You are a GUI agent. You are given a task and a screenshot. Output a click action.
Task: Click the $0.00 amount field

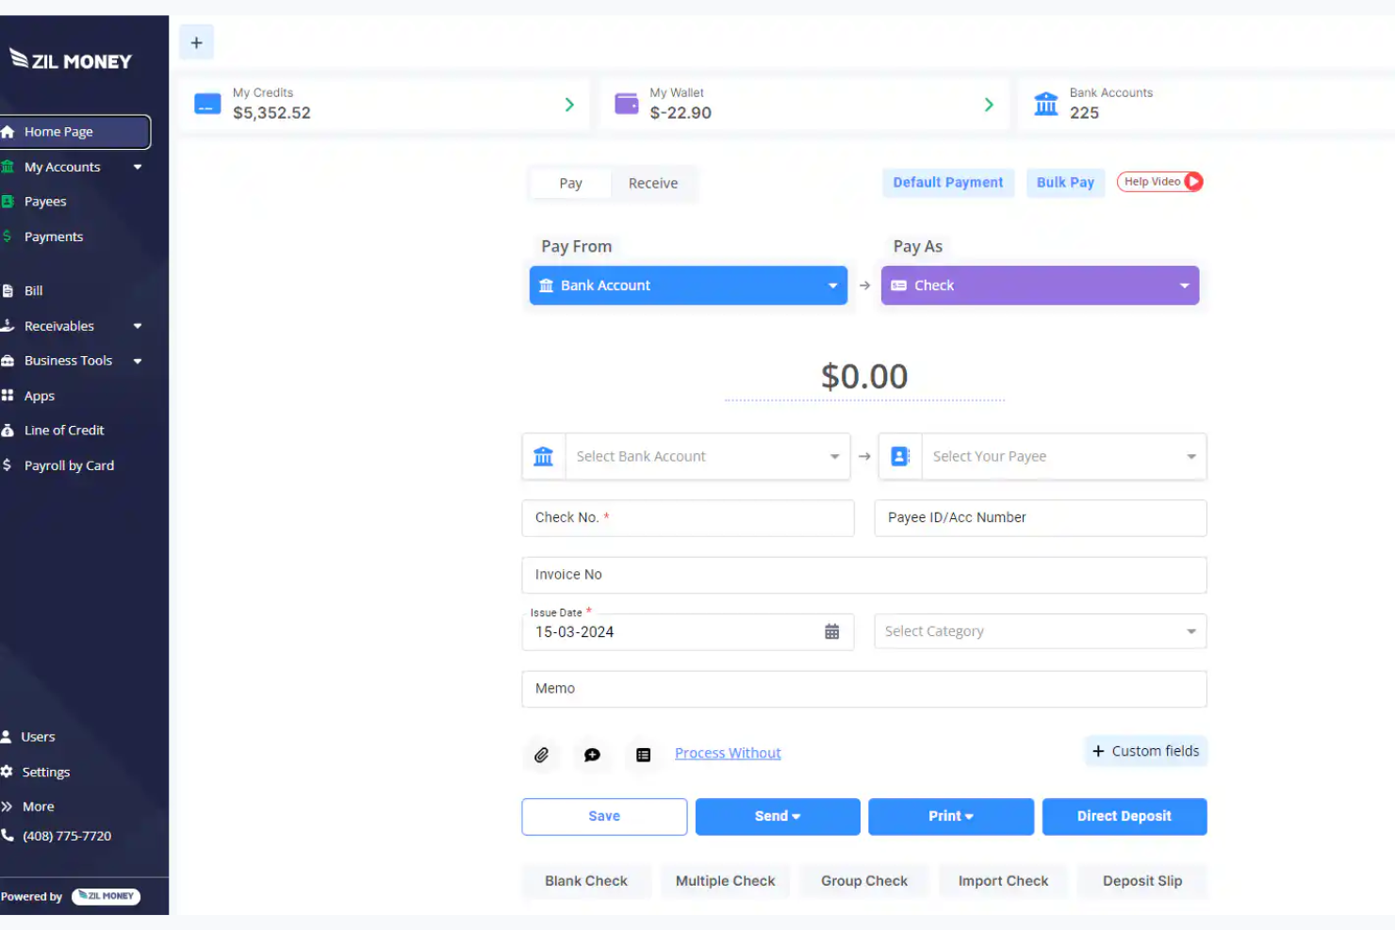pos(864,377)
